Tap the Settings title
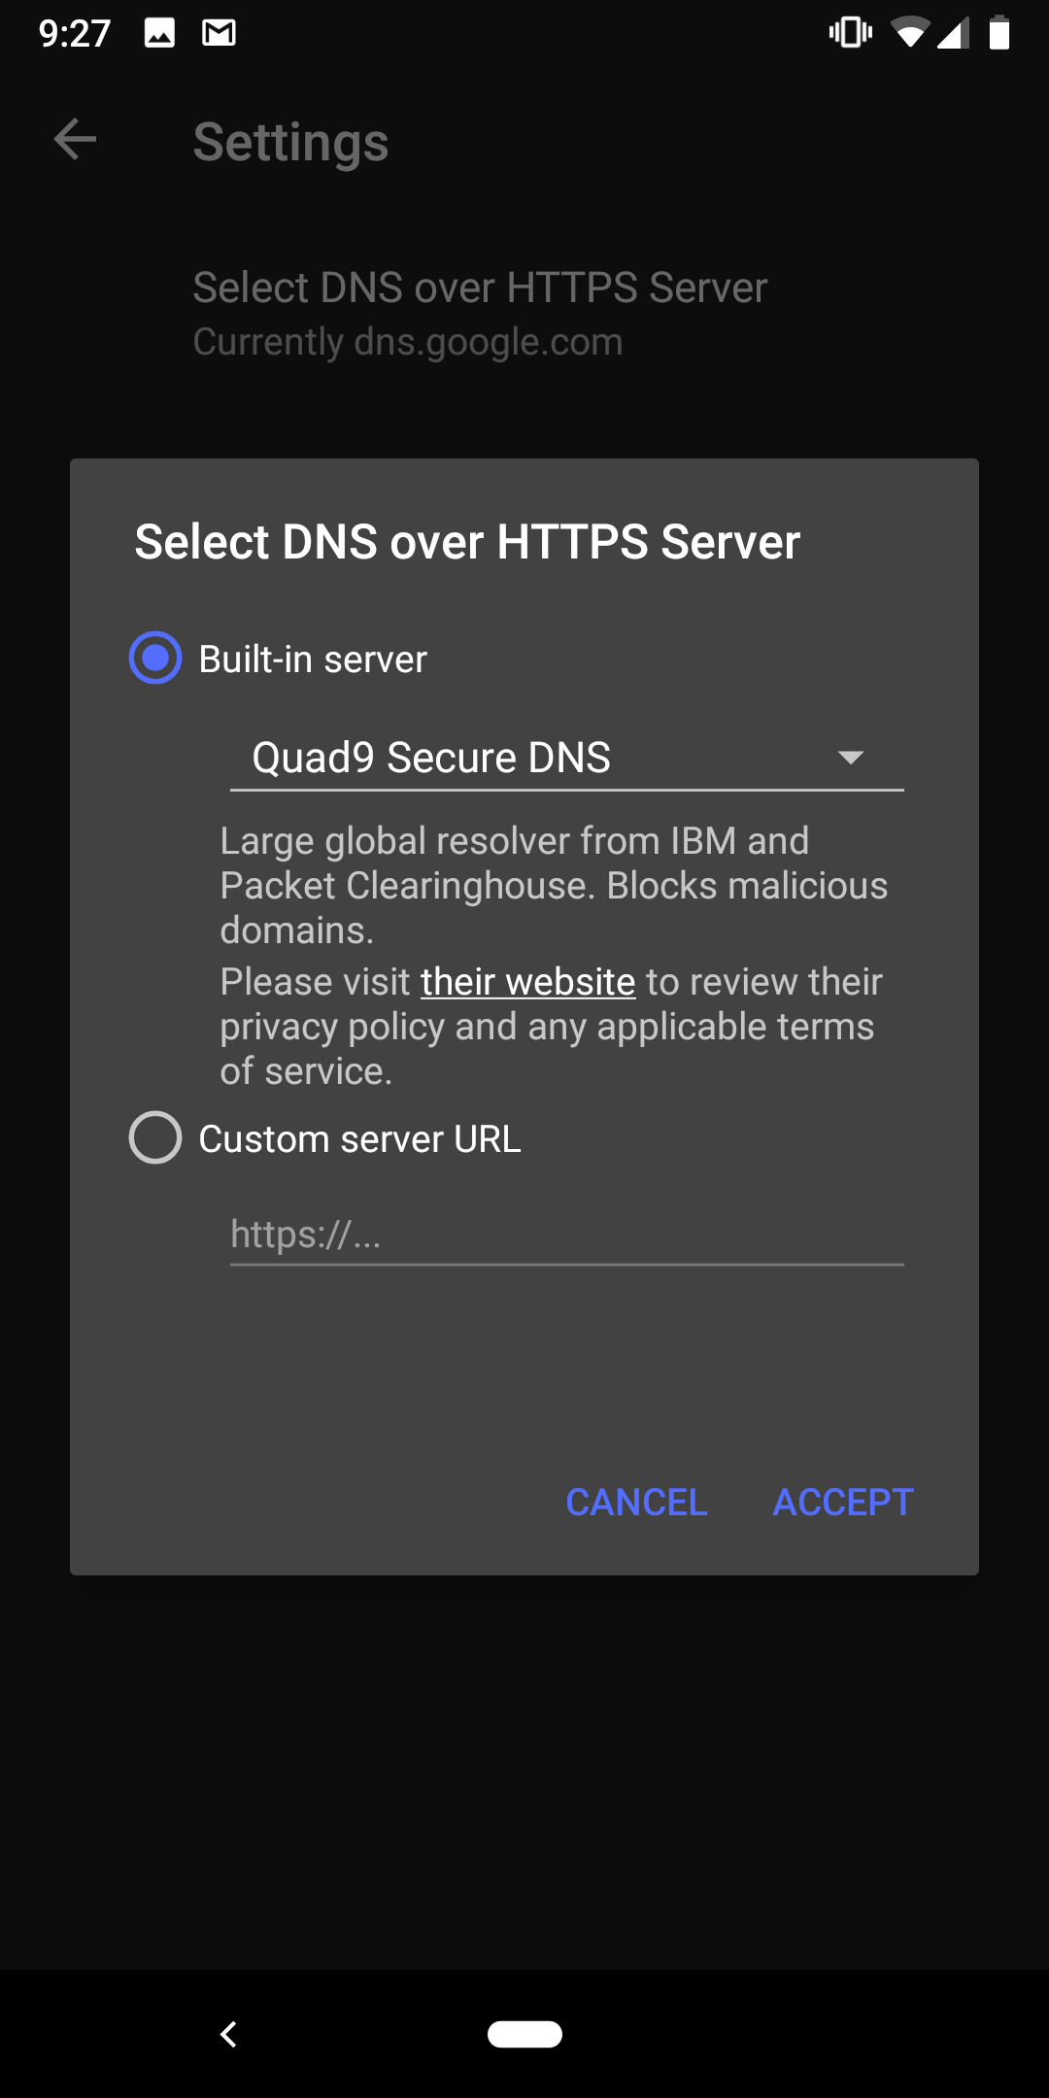1049x2098 pixels. 290,141
